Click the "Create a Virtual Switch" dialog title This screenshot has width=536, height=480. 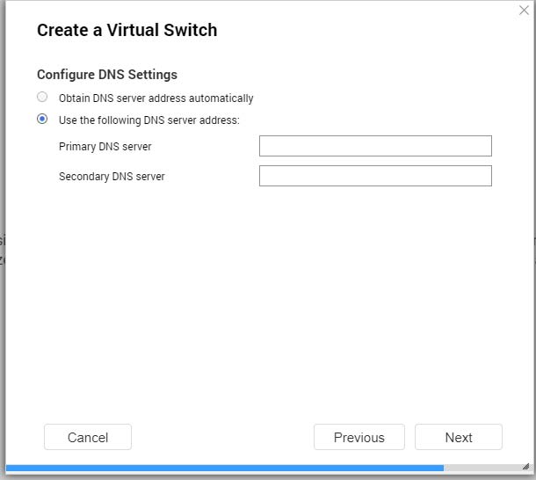click(127, 31)
